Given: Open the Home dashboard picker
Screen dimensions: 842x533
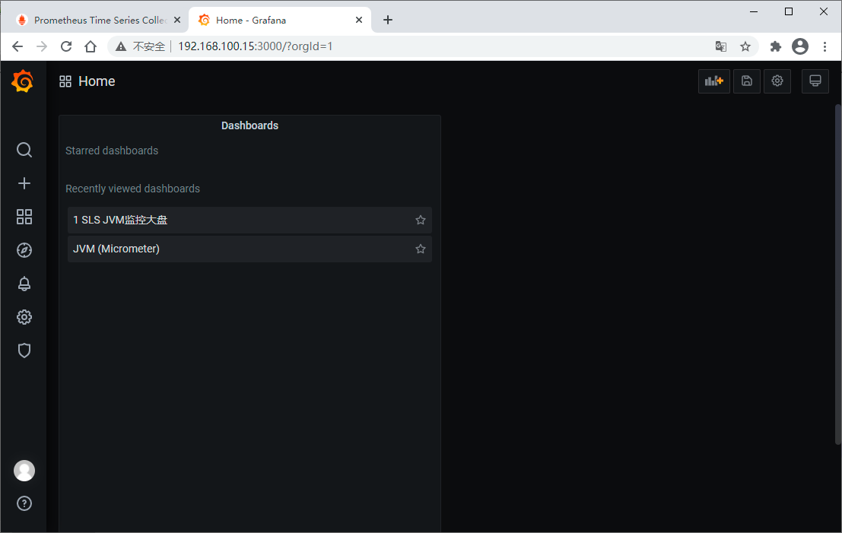Looking at the screenshot, I should click(97, 81).
